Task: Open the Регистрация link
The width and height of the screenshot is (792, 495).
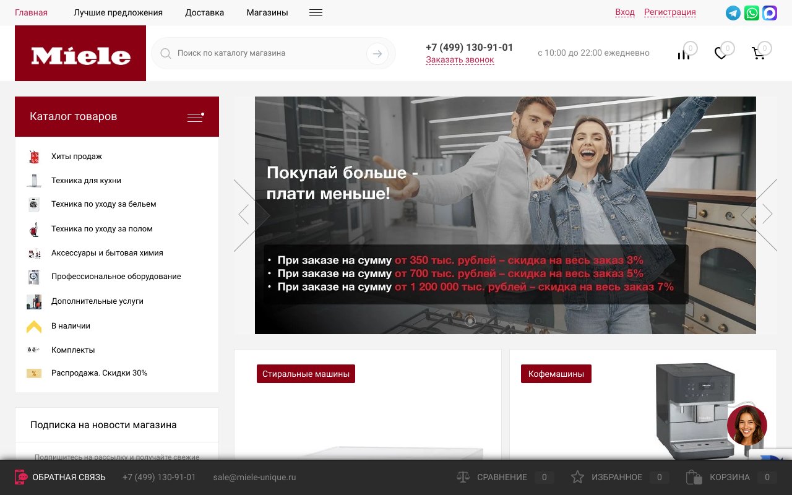Action: pos(670,12)
